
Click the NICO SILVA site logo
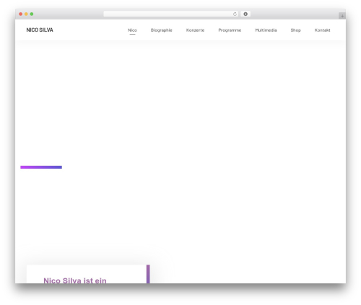[40, 30]
